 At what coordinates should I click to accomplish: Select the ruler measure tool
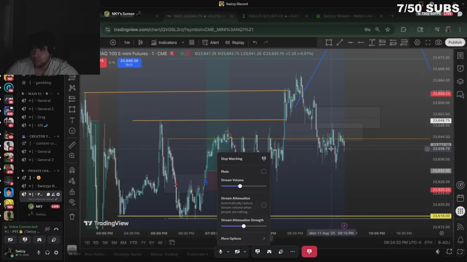coord(72,145)
